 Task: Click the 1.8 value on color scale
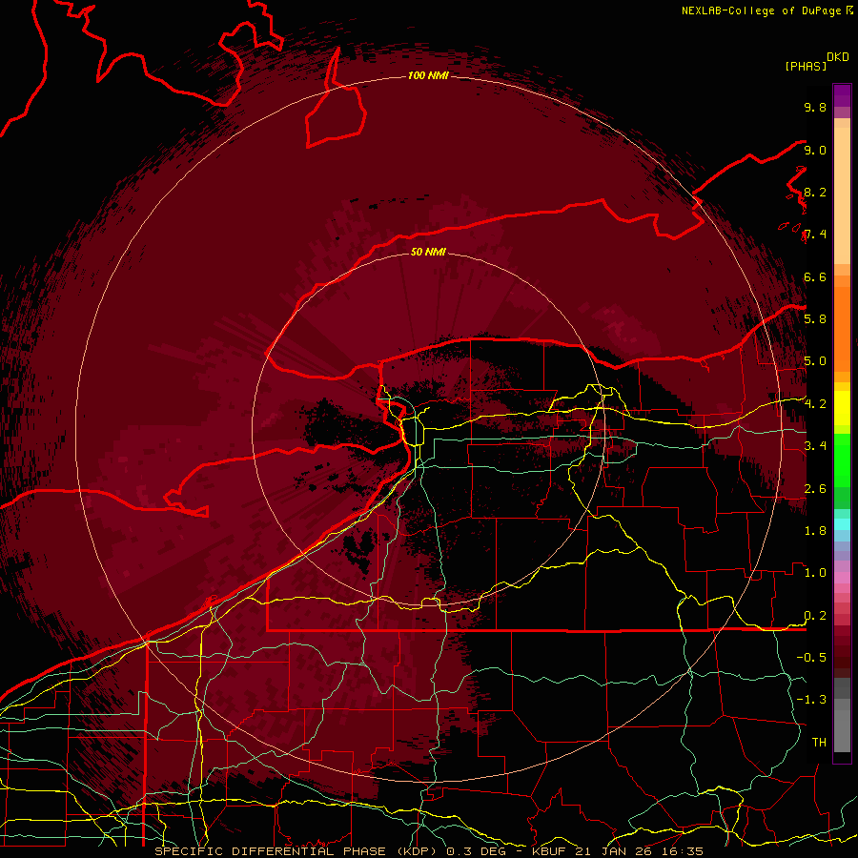click(x=815, y=531)
